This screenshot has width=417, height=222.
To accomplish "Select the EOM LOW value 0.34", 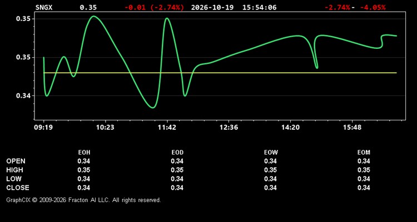I will pos(364,179).
